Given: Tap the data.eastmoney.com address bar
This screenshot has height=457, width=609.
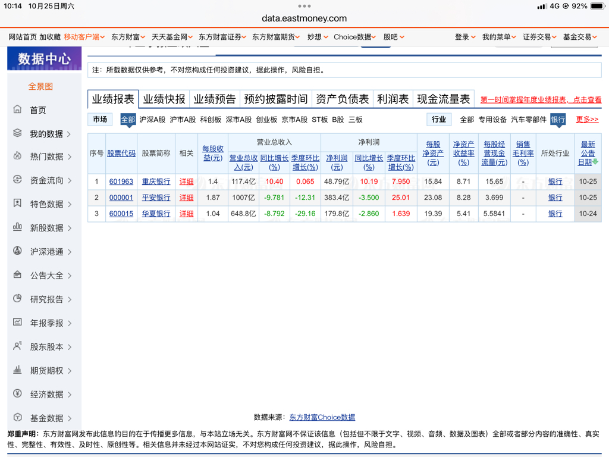Looking at the screenshot, I should (304, 18).
